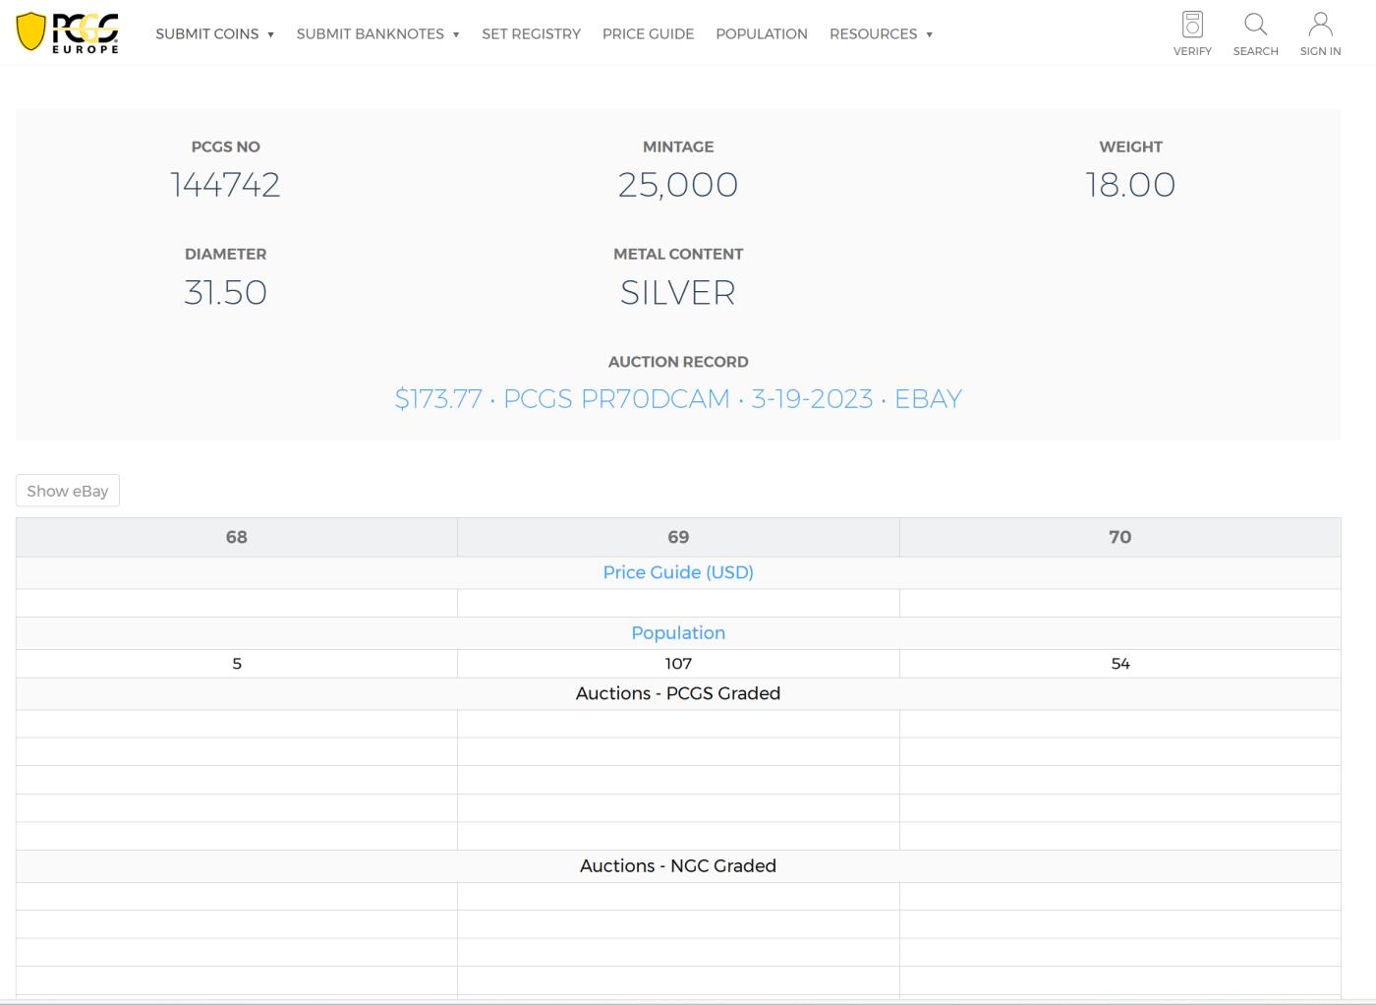
Task: Click the grade 68 column header
Action: (x=237, y=537)
